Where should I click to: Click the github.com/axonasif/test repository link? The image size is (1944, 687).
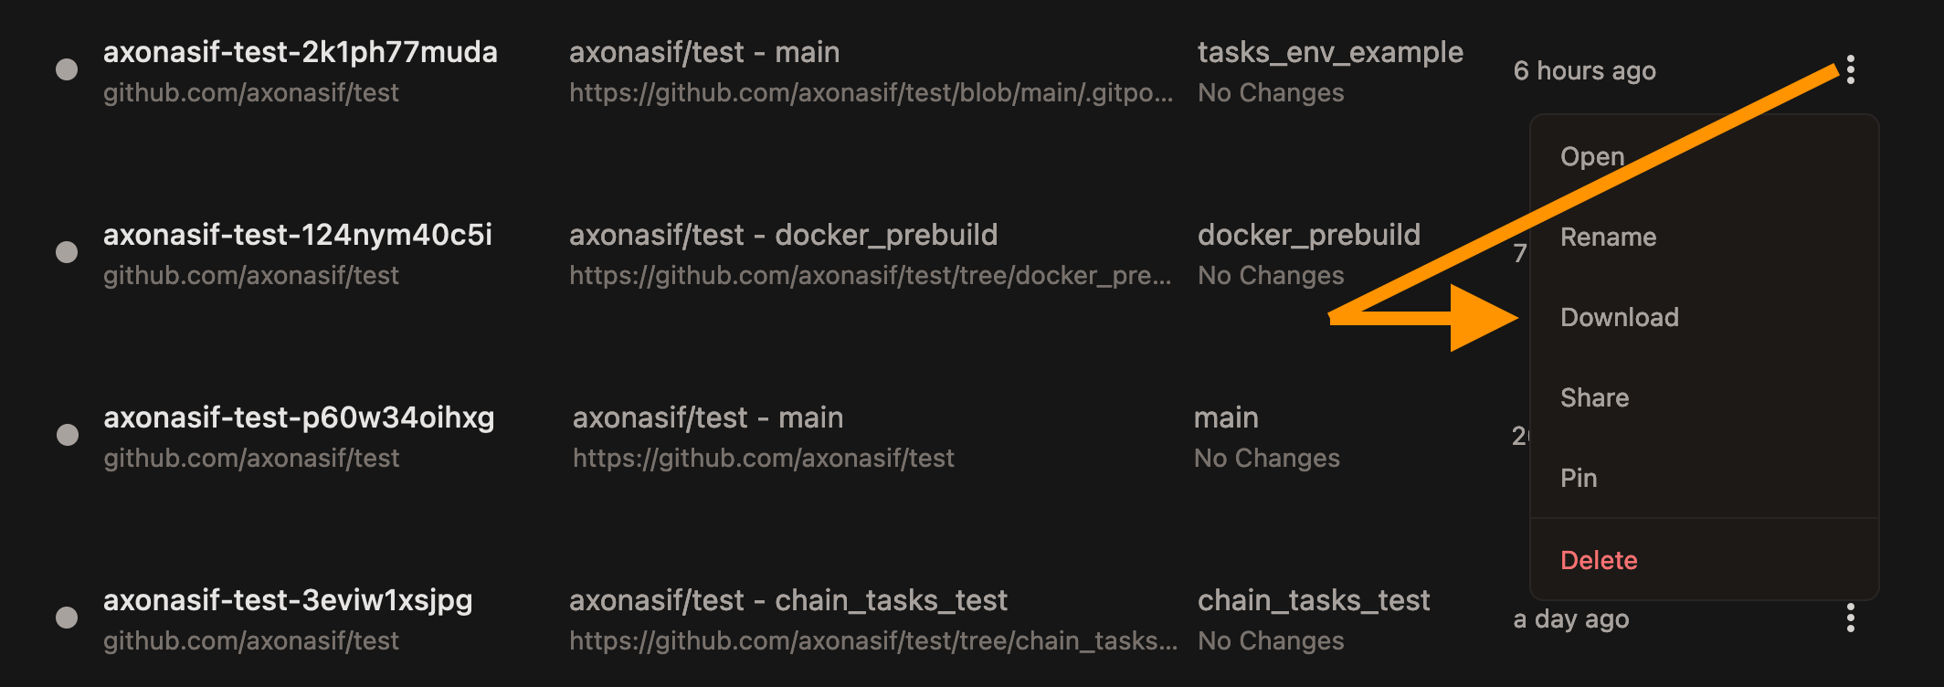click(252, 92)
